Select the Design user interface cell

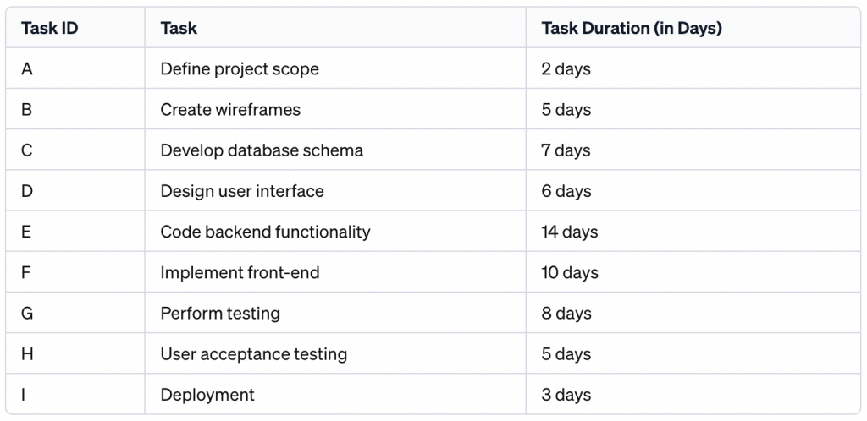242,191
